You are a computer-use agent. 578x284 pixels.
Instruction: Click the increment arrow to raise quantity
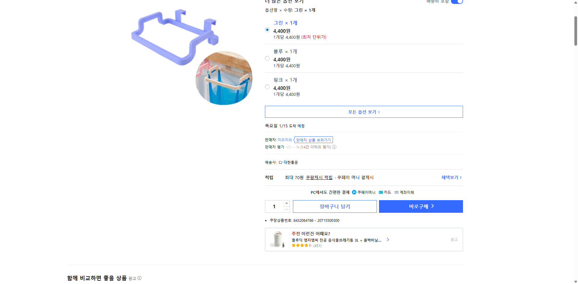286,203
